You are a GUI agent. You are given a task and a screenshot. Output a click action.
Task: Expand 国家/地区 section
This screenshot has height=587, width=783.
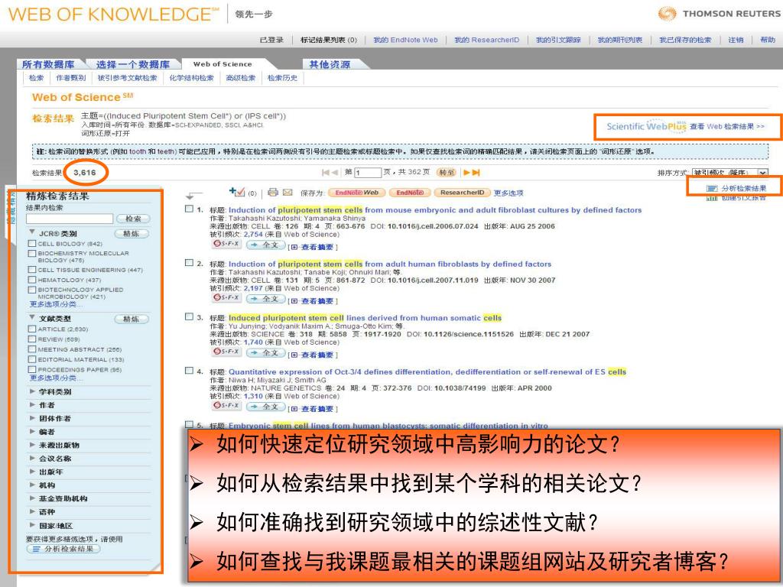pyautogui.click(x=32, y=525)
